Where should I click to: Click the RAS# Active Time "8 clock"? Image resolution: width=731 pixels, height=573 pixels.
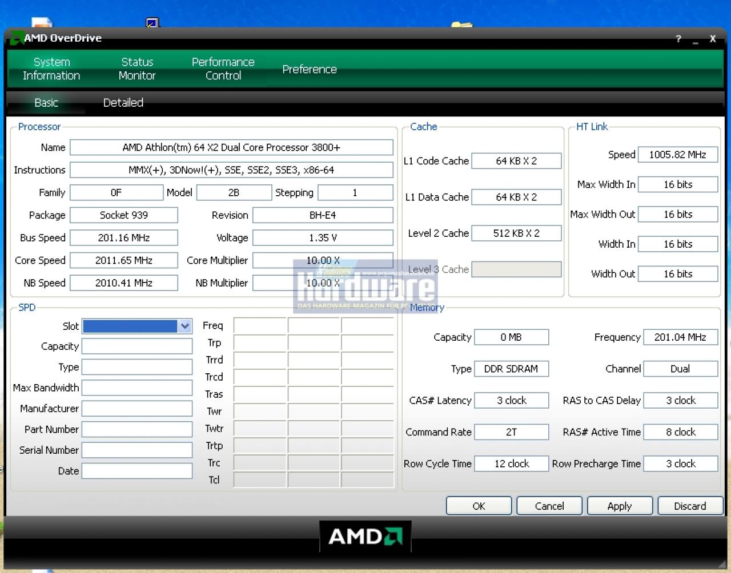[x=680, y=432]
